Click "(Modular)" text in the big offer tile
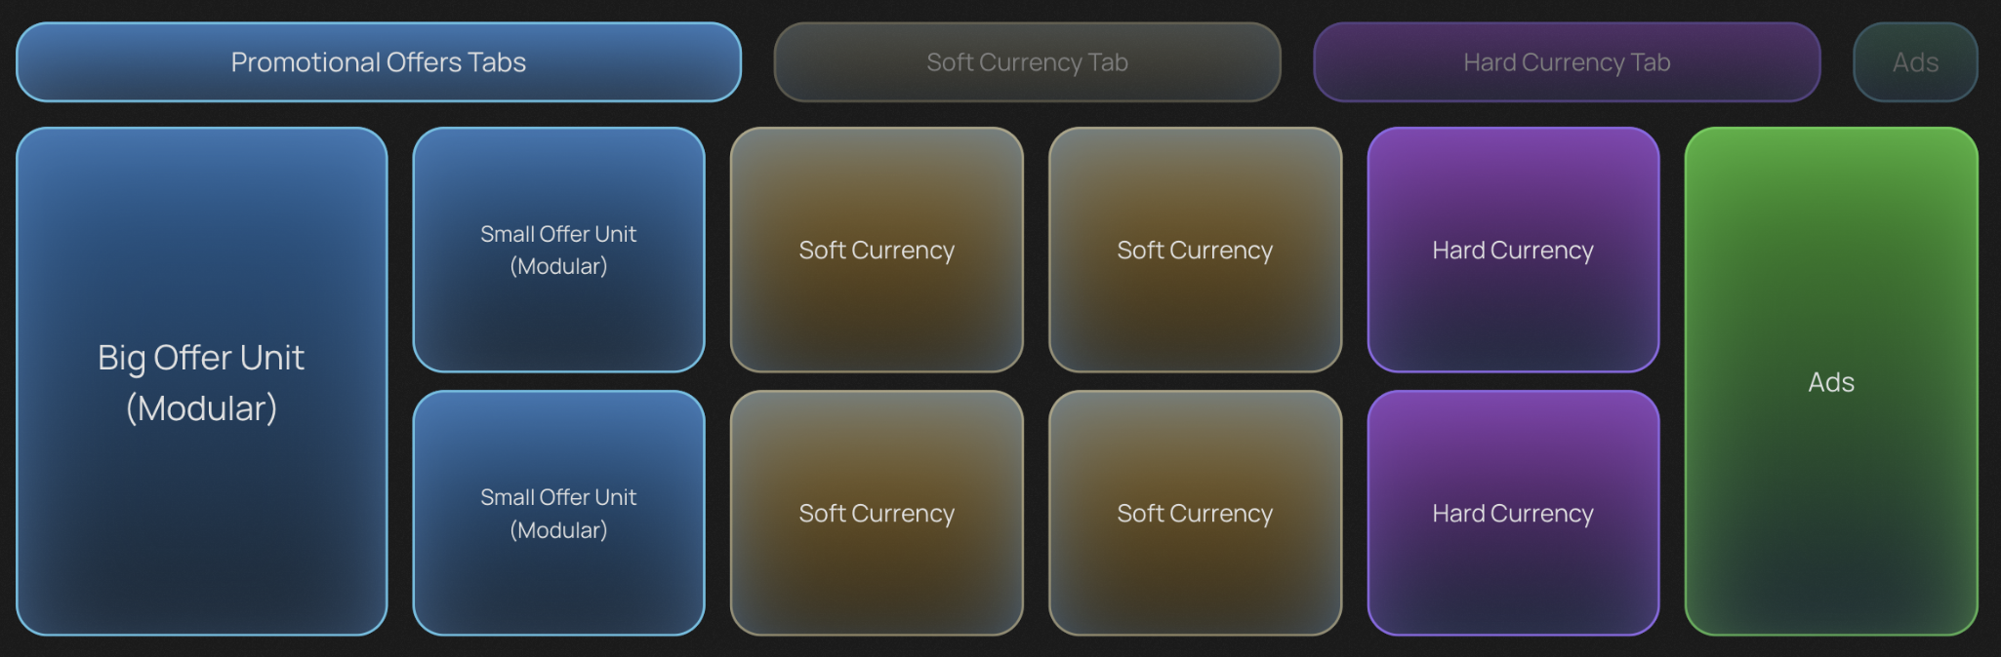The image size is (2001, 657). (201, 408)
